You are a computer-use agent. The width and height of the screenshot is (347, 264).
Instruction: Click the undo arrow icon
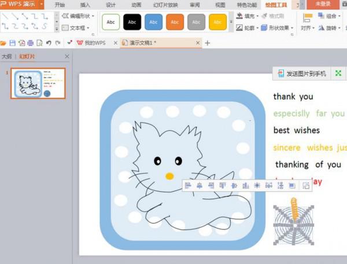49,43
